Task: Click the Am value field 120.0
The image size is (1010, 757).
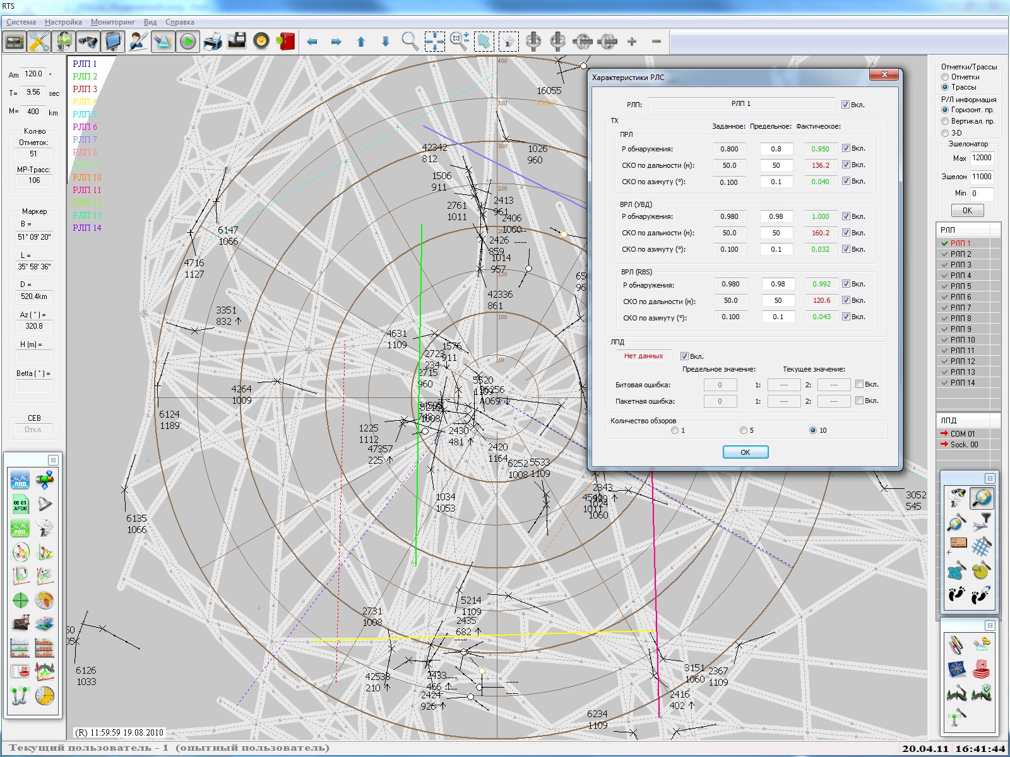Action: click(x=33, y=74)
